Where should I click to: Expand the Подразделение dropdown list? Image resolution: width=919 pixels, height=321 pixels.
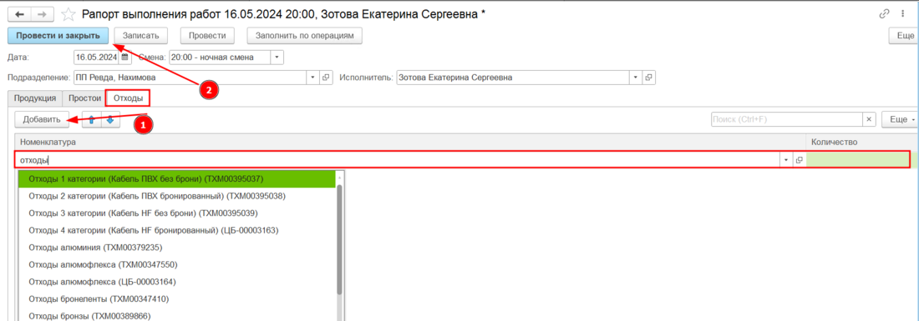pos(312,77)
